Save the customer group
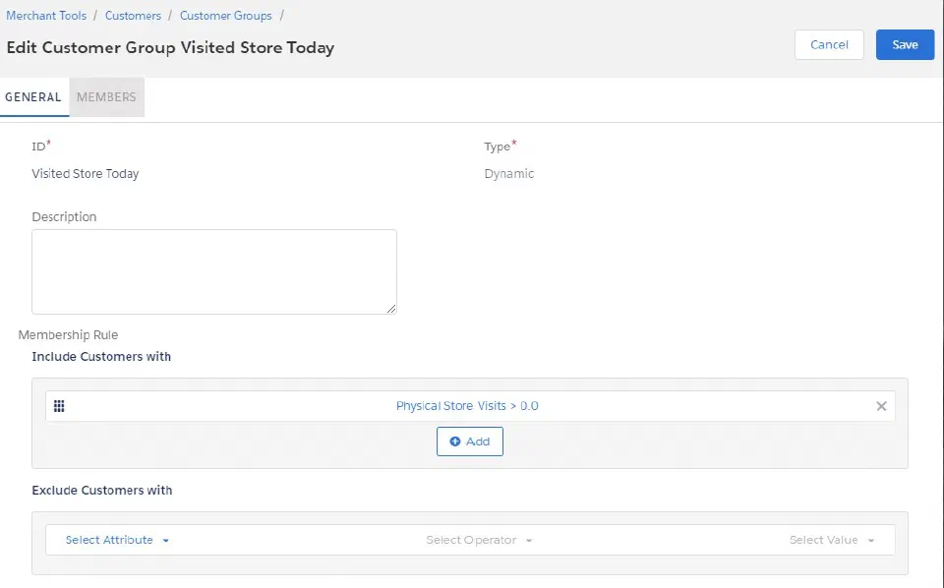This screenshot has height=588, width=944. click(905, 44)
